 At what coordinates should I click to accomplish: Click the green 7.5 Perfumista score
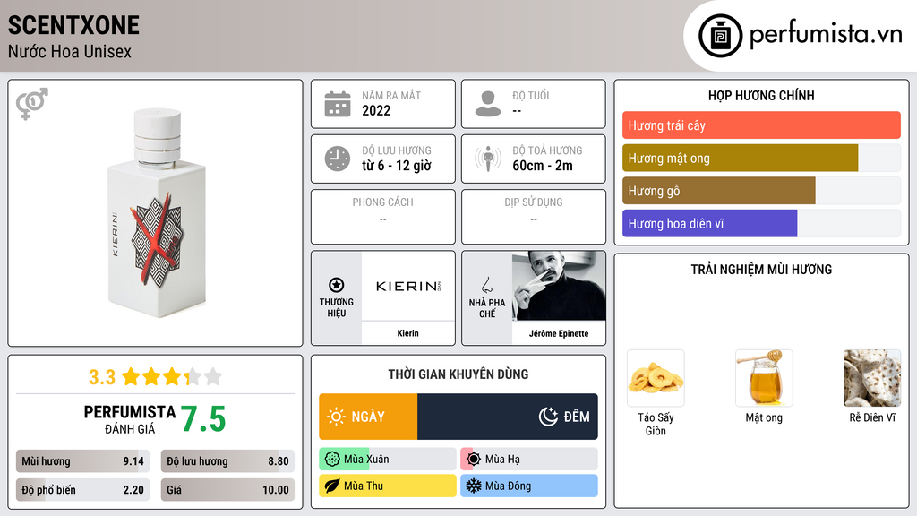click(x=203, y=419)
